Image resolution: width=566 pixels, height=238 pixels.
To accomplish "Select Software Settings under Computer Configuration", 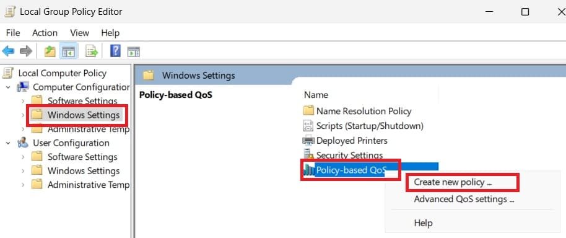I will click(82, 101).
